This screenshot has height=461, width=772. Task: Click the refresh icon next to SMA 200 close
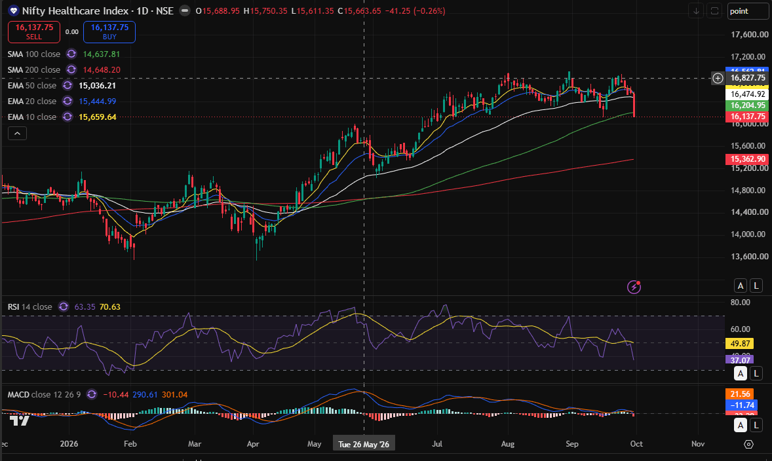pyautogui.click(x=71, y=70)
